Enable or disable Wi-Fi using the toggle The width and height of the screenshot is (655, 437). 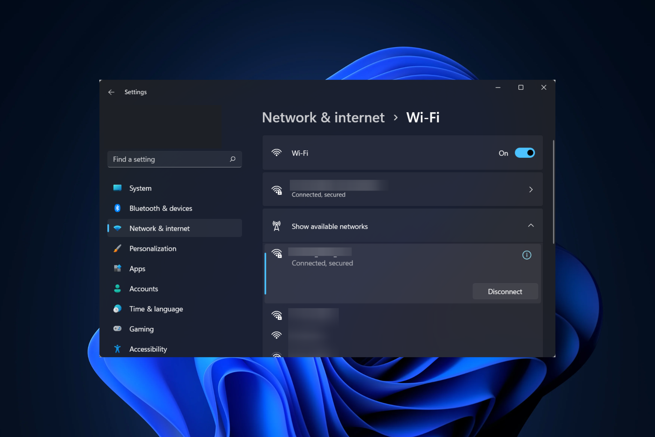[525, 153]
